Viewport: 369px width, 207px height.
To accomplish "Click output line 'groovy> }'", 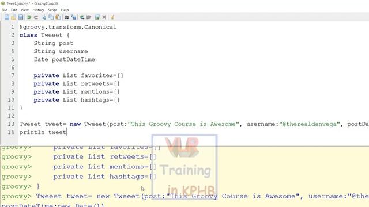I will coord(21,186).
